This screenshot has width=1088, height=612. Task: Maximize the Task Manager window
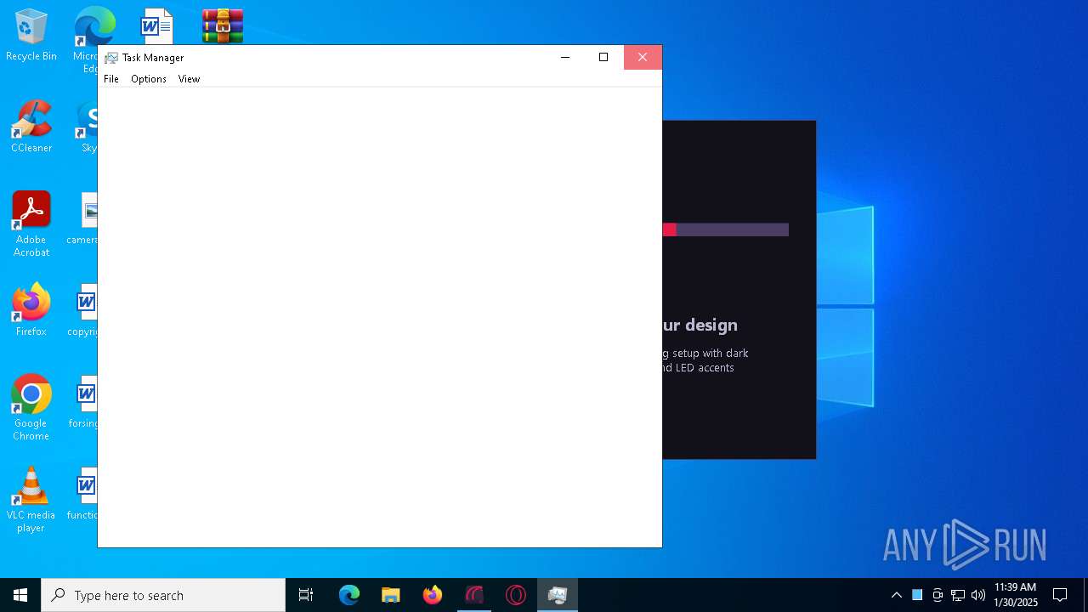[603, 57]
